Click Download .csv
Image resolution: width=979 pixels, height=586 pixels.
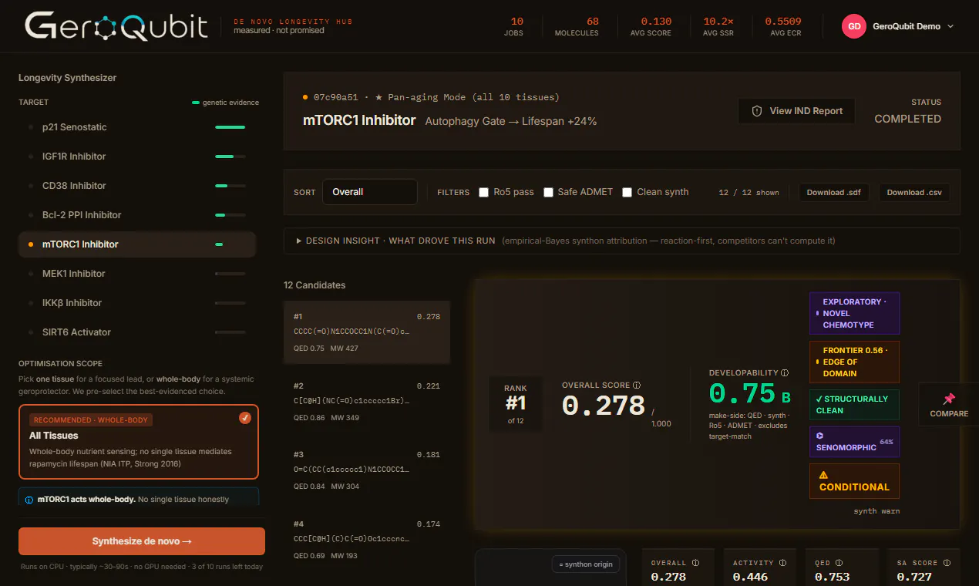click(914, 192)
